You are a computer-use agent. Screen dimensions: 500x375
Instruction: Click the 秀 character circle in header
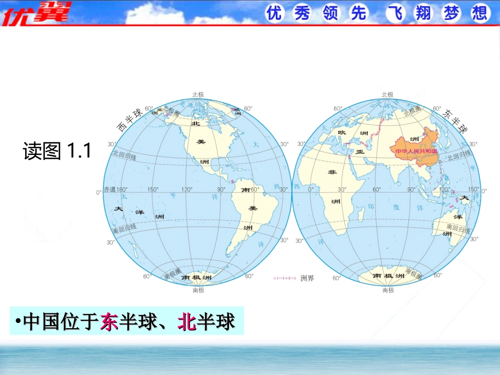[302, 13]
